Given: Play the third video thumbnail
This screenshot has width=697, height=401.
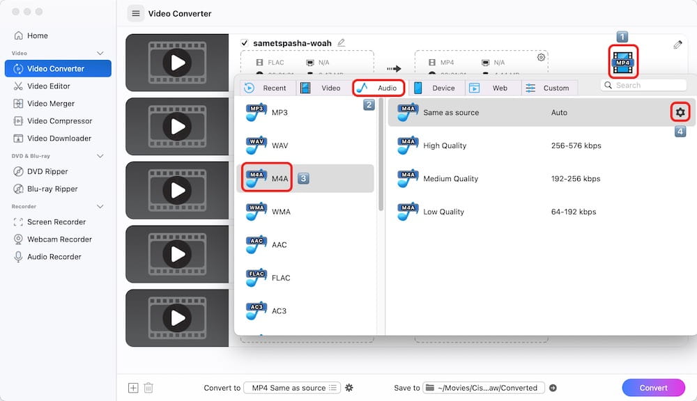Looking at the screenshot, I should click(x=177, y=191).
